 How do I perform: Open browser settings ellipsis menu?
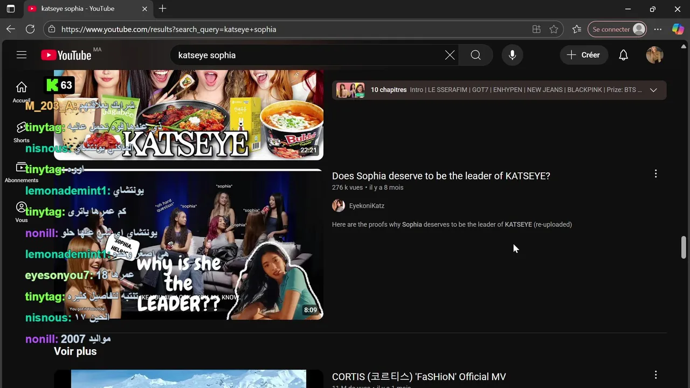[658, 29]
